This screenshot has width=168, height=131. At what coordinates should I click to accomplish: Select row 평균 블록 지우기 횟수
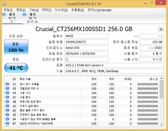coord(82,110)
